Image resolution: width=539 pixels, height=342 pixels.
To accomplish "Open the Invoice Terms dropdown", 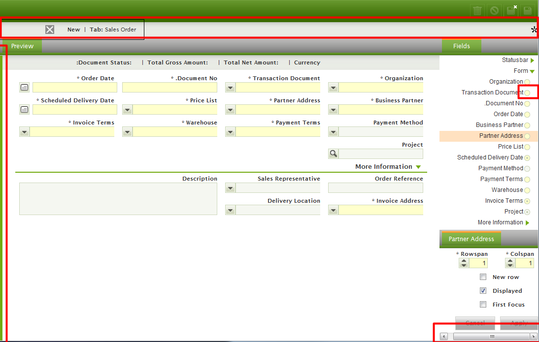I will click(x=24, y=132).
